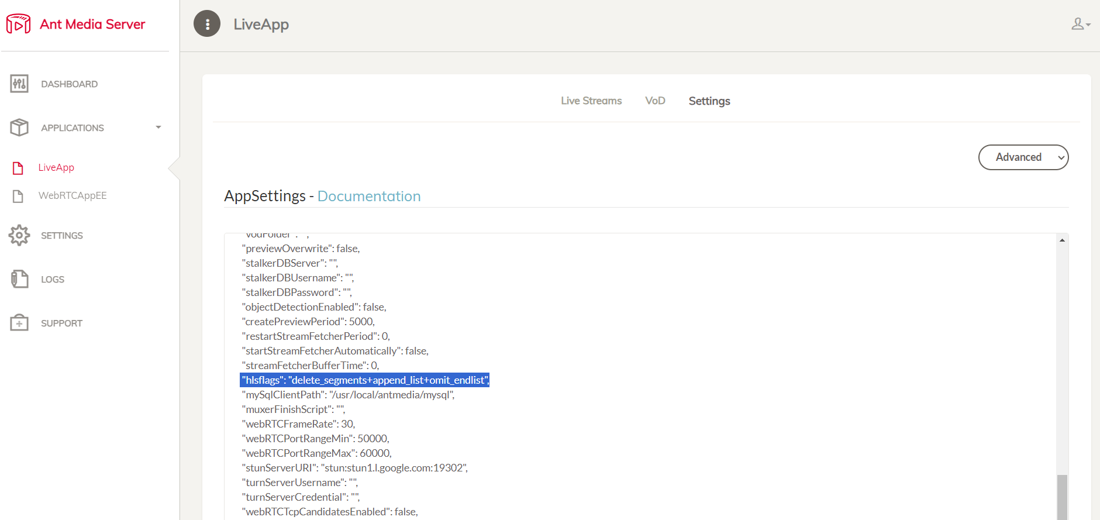The width and height of the screenshot is (1100, 520).
Task: Click the "mySqlClientPath" line
Action: pos(349,395)
